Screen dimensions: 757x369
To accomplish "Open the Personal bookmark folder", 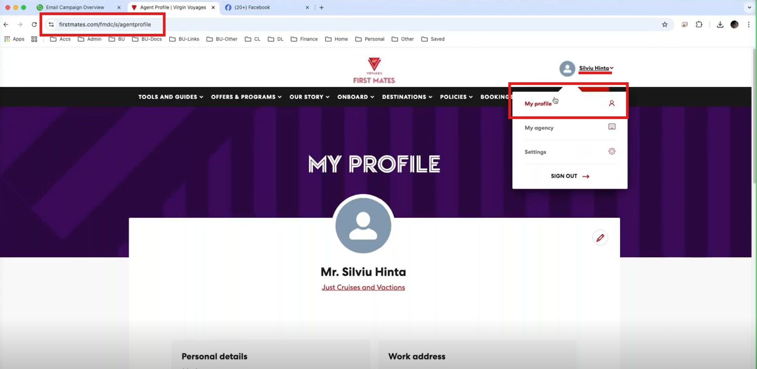I will (370, 39).
